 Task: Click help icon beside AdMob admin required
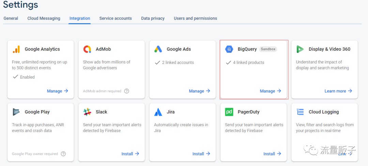coord(126,91)
